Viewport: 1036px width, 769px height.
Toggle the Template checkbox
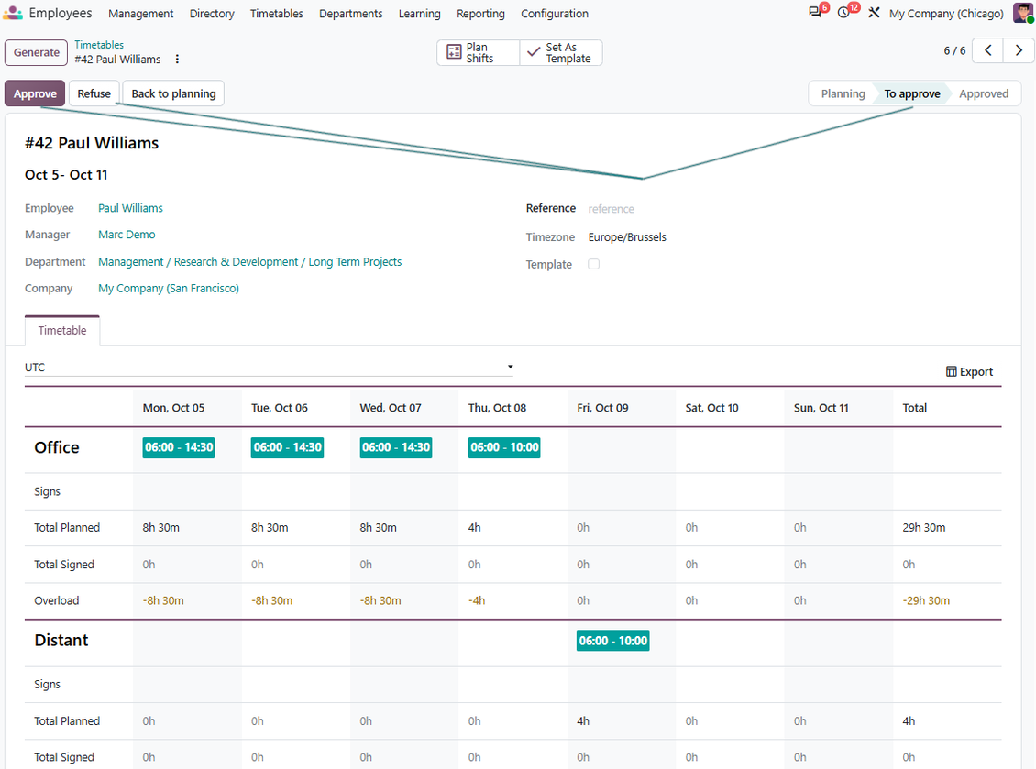[594, 264]
